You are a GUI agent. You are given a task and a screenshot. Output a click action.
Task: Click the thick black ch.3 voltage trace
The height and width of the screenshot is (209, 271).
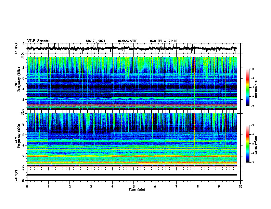click(x=132, y=175)
